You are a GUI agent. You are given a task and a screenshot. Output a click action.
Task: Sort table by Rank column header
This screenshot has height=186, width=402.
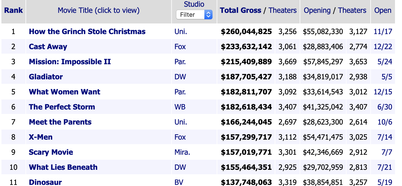pyautogui.click(x=13, y=11)
